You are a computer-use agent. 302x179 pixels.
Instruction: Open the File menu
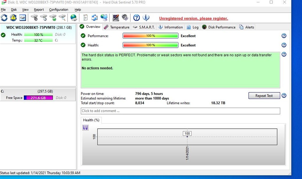coord(3,10)
